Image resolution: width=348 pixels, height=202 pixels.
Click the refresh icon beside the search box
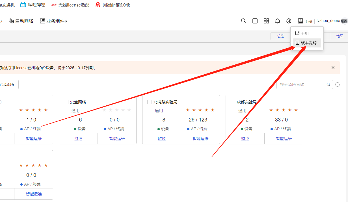(x=338, y=84)
